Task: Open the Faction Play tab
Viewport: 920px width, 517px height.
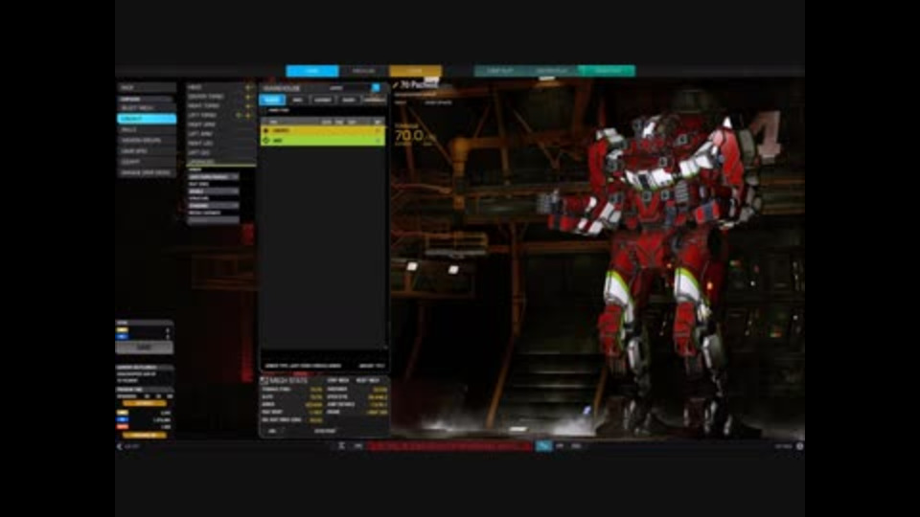Action: [552, 71]
